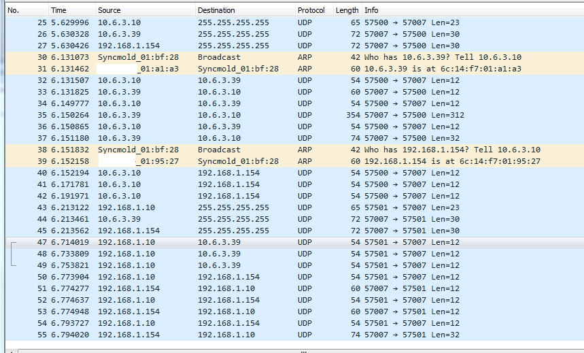Select packet 40 at time 6.152194

[294, 173]
